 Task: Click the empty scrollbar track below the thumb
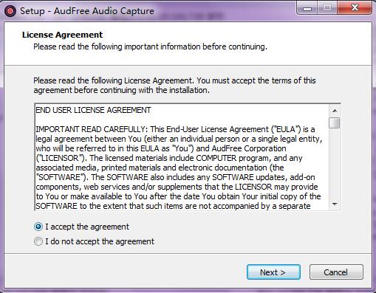tap(335, 164)
